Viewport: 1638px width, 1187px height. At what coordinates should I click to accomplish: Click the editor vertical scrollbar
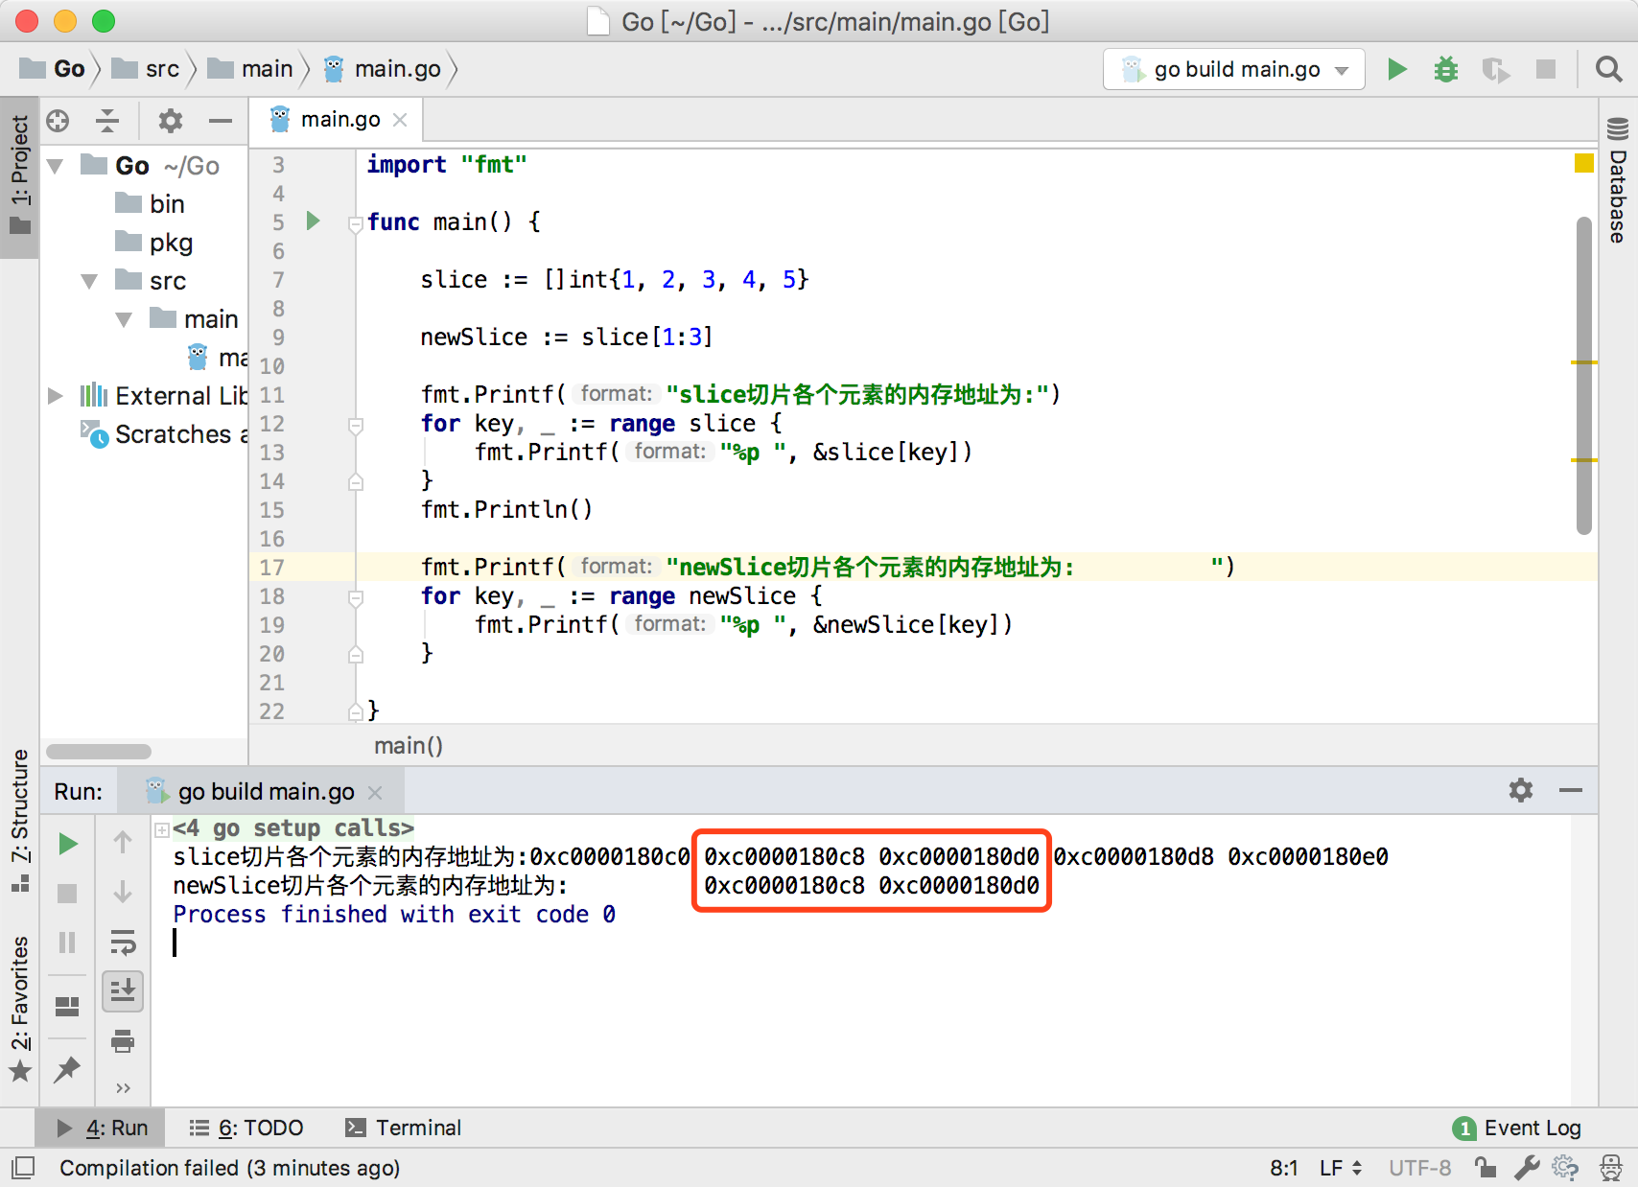(x=1583, y=374)
